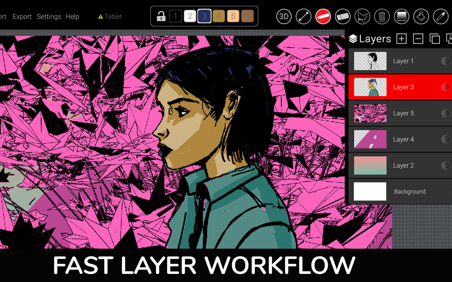Open the Settings menu

(x=49, y=16)
